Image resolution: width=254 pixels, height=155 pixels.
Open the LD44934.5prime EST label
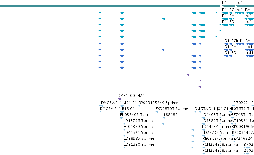[217, 127]
